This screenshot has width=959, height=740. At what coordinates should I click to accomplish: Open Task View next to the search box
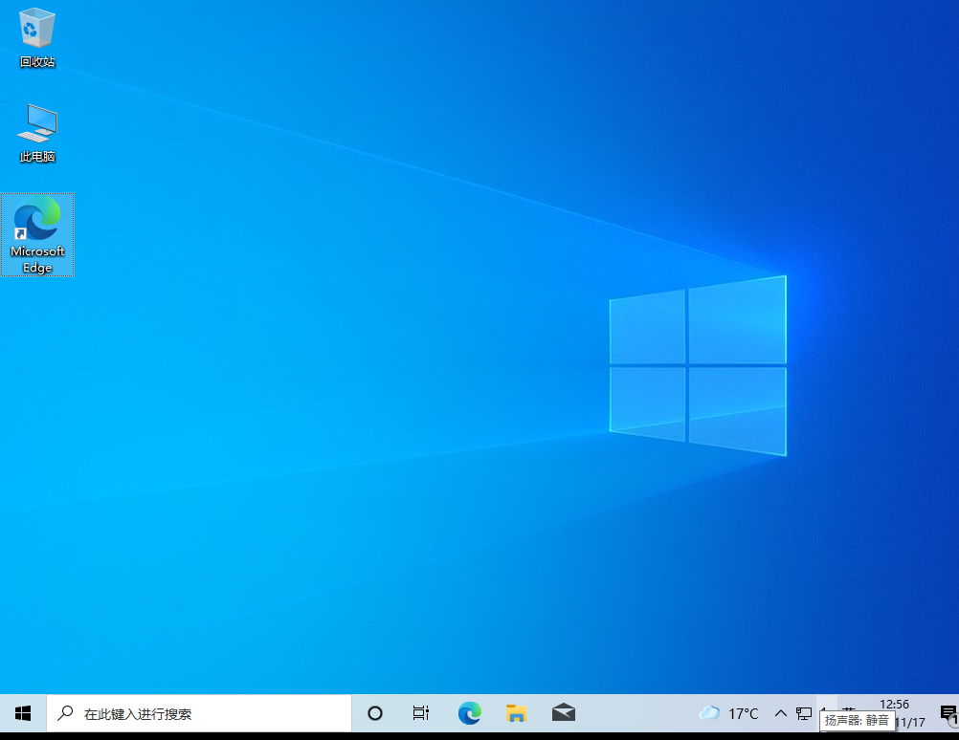tap(420, 712)
